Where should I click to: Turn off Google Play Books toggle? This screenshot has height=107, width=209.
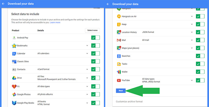(x=95, y=103)
